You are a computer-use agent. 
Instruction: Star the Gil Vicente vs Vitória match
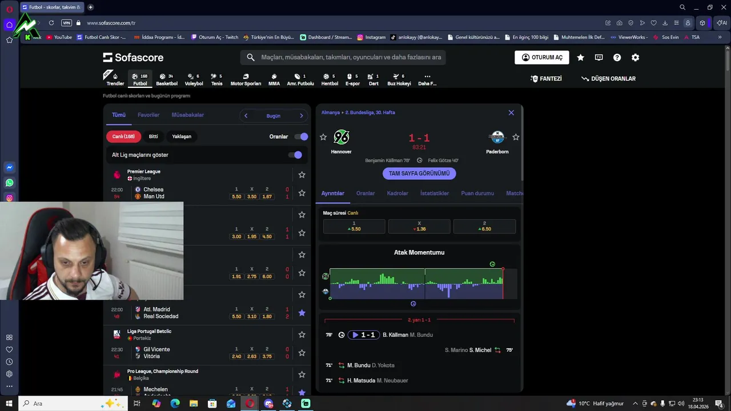[x=302, y=353]
